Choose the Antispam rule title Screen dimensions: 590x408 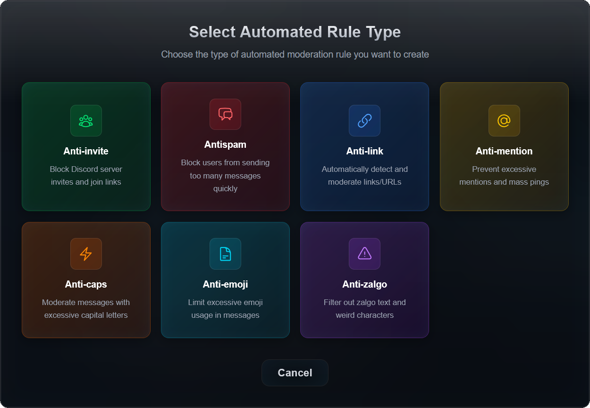225,144
